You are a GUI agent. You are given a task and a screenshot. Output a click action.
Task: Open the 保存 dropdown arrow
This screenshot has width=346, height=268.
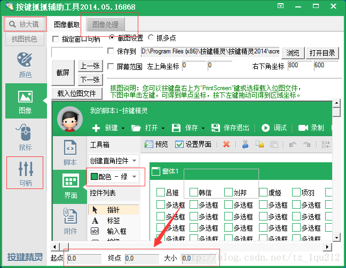[x=203, y=128]
